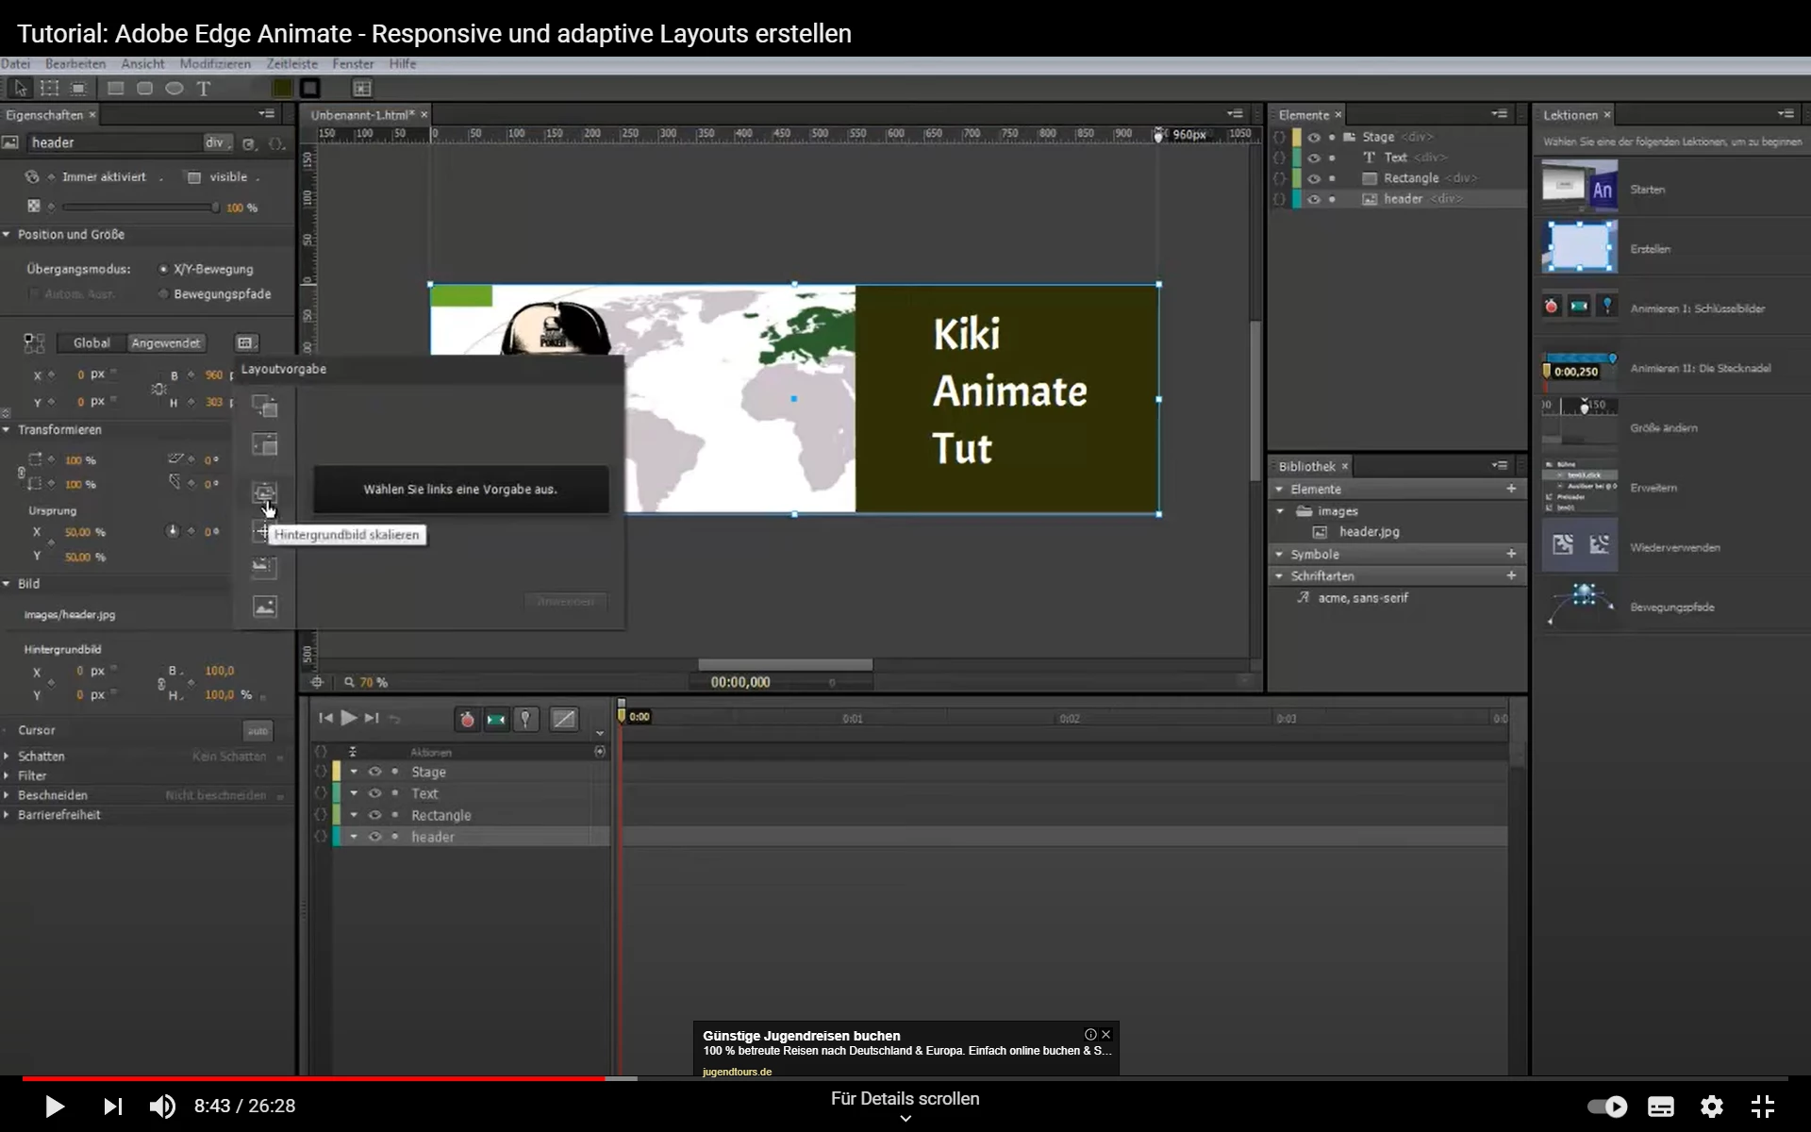This screenshot has width=1811, height=1132.
Task: Collapse the Position und Größe section
Action: click(7, 234)
